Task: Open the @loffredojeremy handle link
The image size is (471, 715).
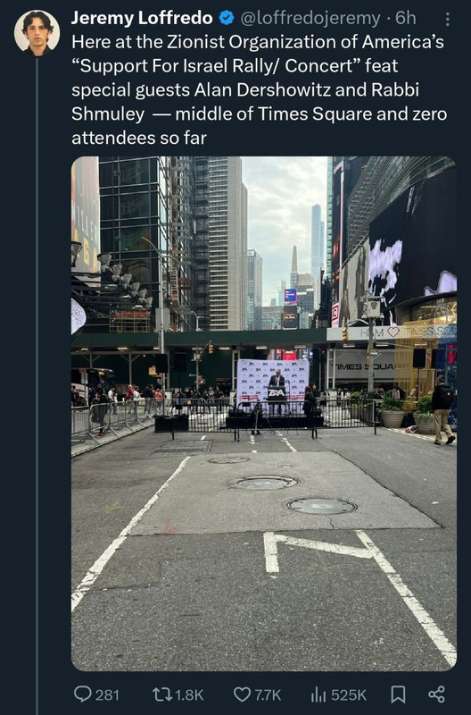Action: coord(310,18)
